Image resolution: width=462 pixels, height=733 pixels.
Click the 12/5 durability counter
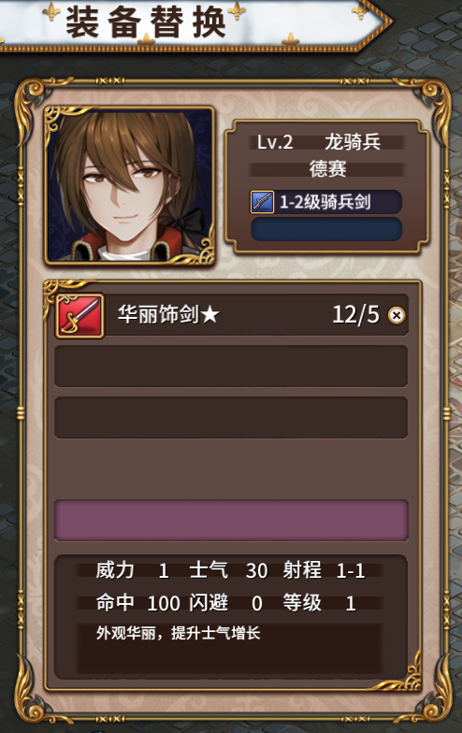click(x=355, y=314)
